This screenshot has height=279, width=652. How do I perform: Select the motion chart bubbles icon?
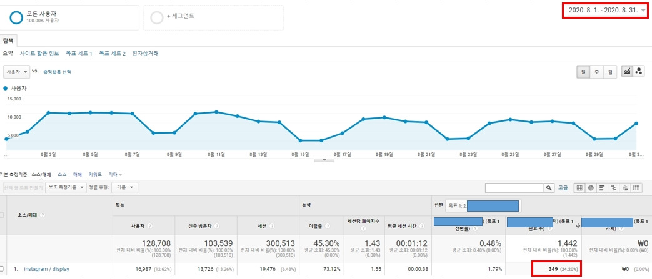639,72
